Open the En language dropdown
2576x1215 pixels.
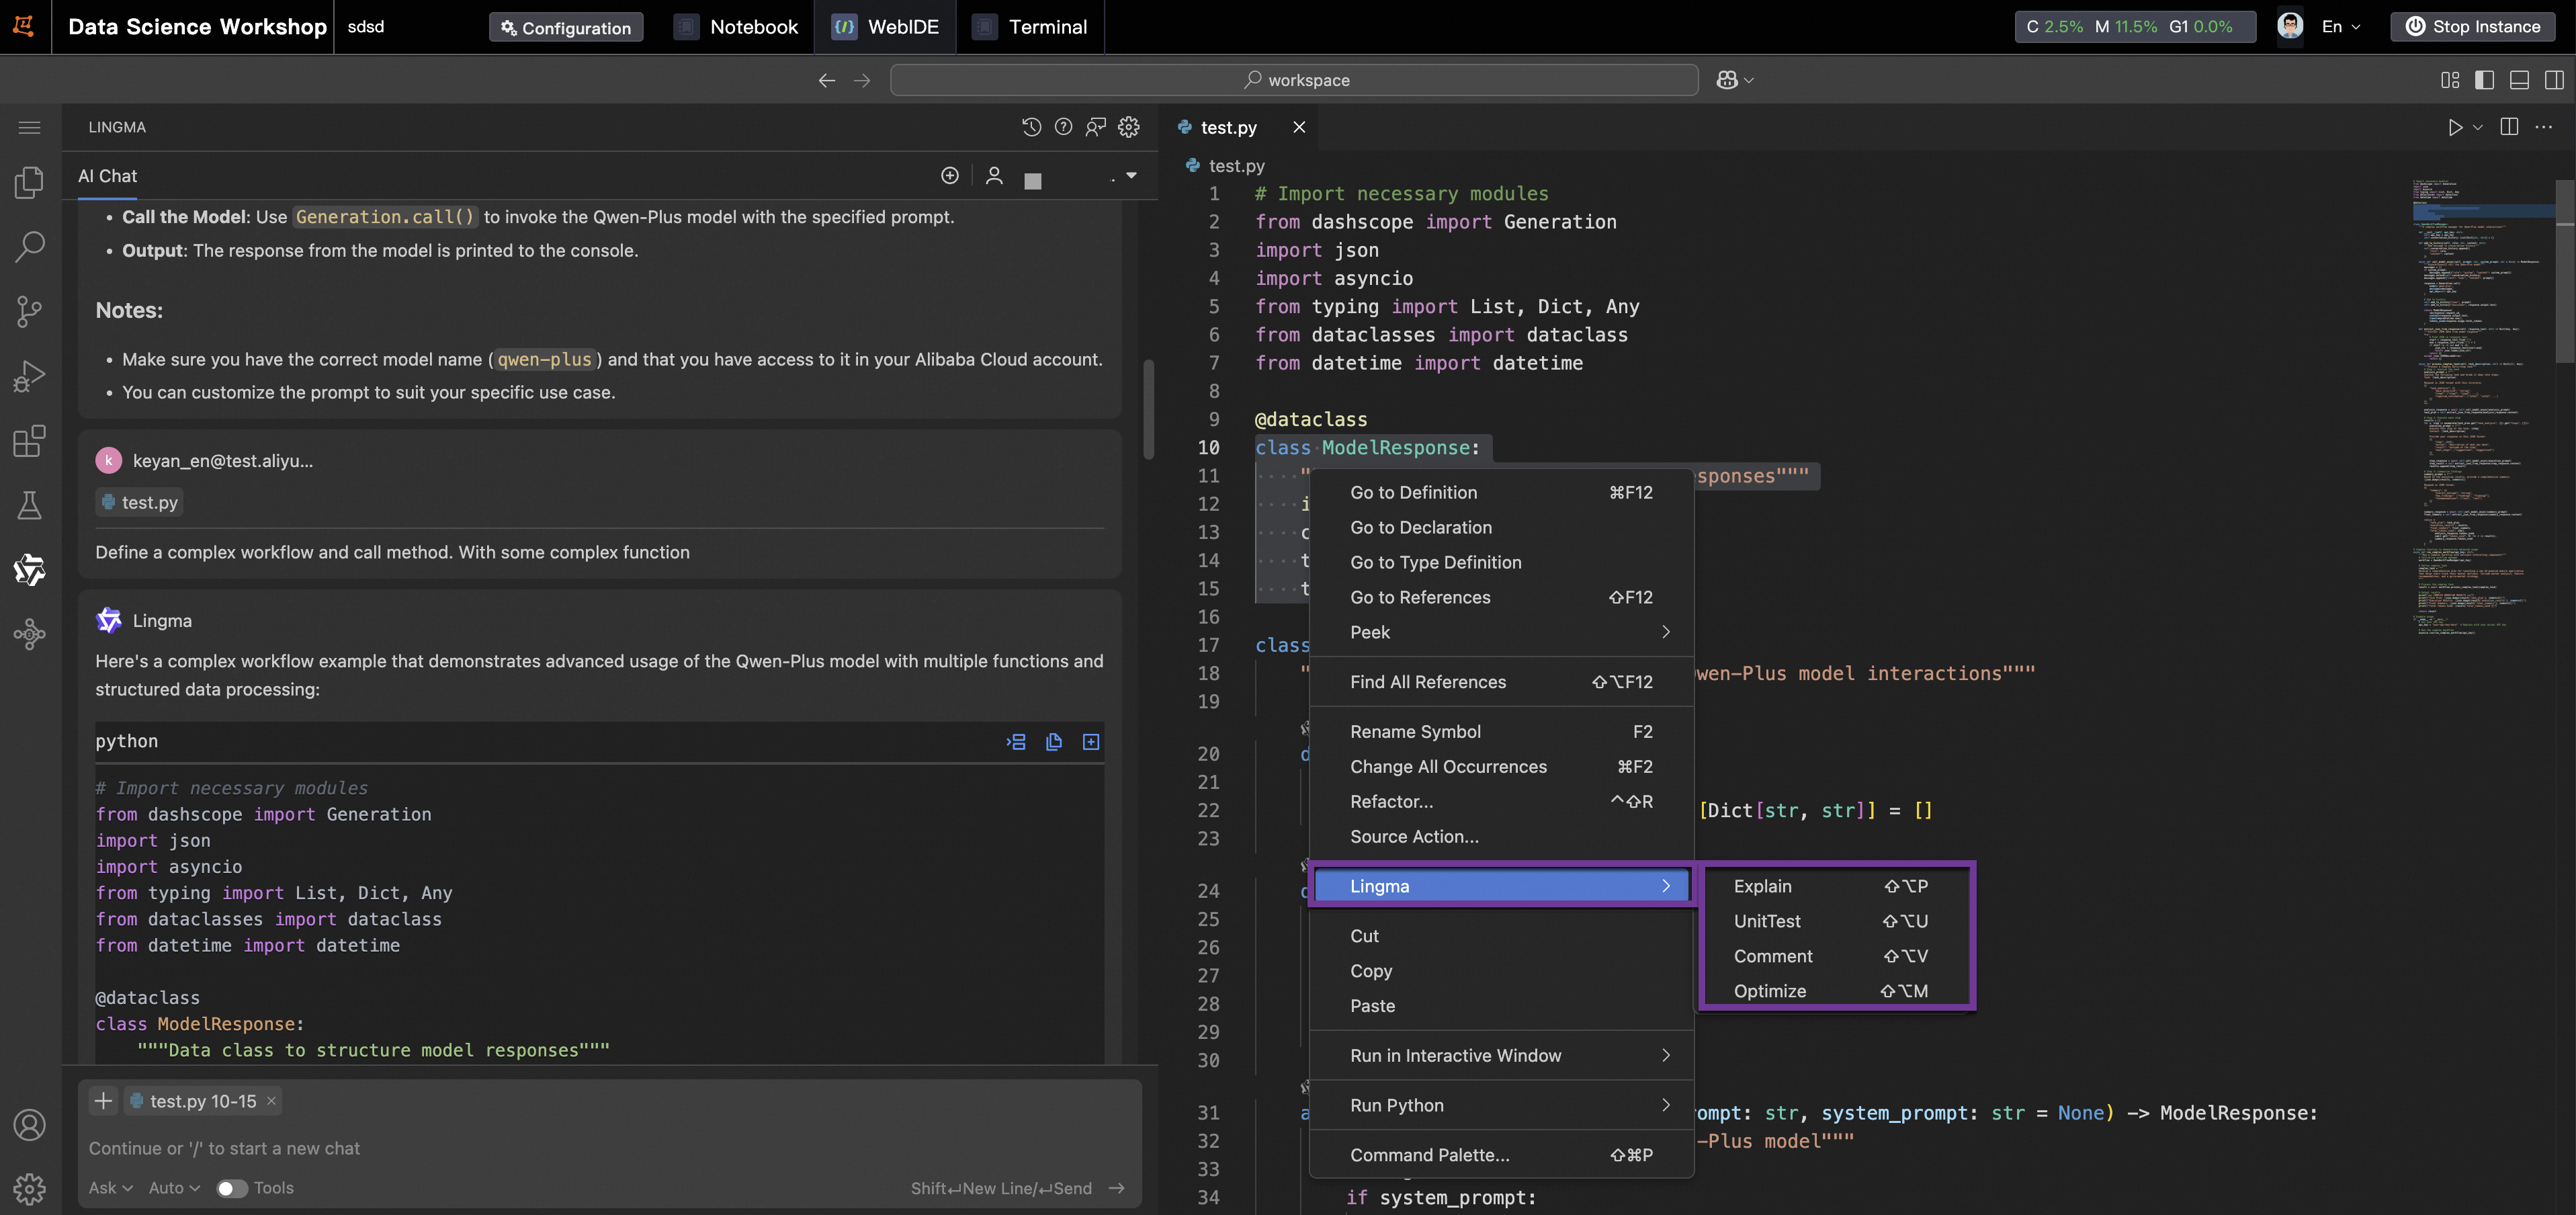(x=2338, y=27)
